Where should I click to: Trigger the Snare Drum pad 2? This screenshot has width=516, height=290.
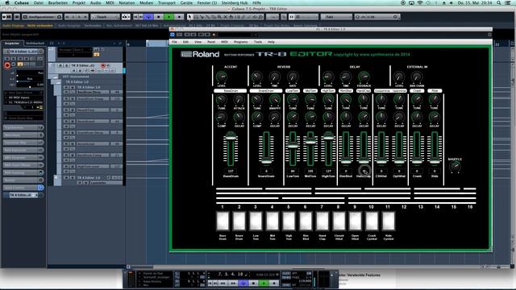click(239, 221)
